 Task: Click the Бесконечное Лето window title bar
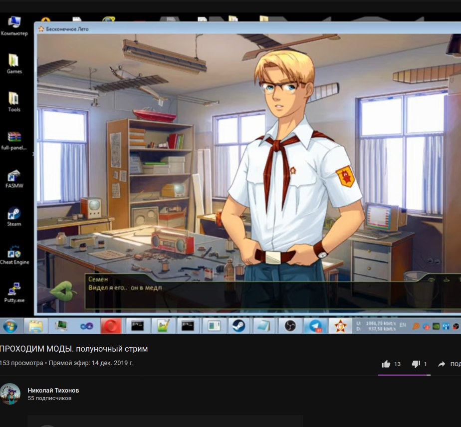pyautogui.click(x=247, y=28)
